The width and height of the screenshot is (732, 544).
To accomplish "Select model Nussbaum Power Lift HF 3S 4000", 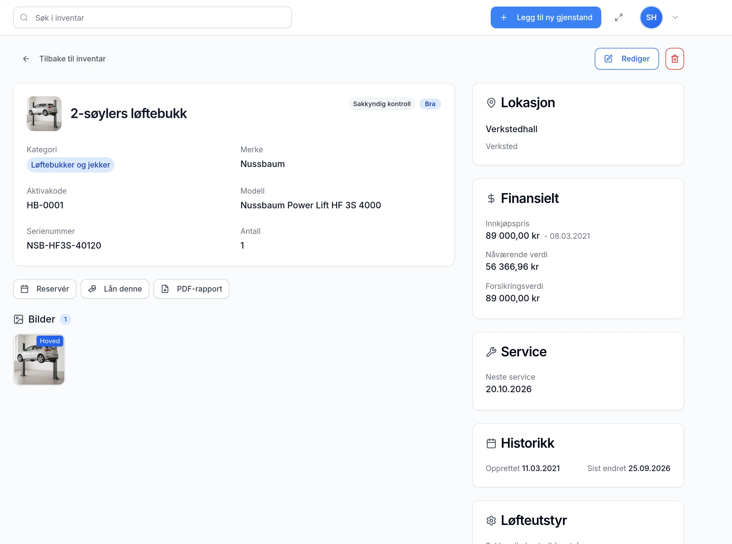I will click(x=310, y=205).
